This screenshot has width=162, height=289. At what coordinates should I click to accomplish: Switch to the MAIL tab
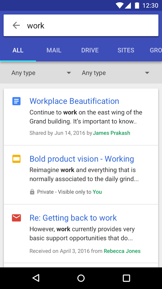click(x=54, y=50)
